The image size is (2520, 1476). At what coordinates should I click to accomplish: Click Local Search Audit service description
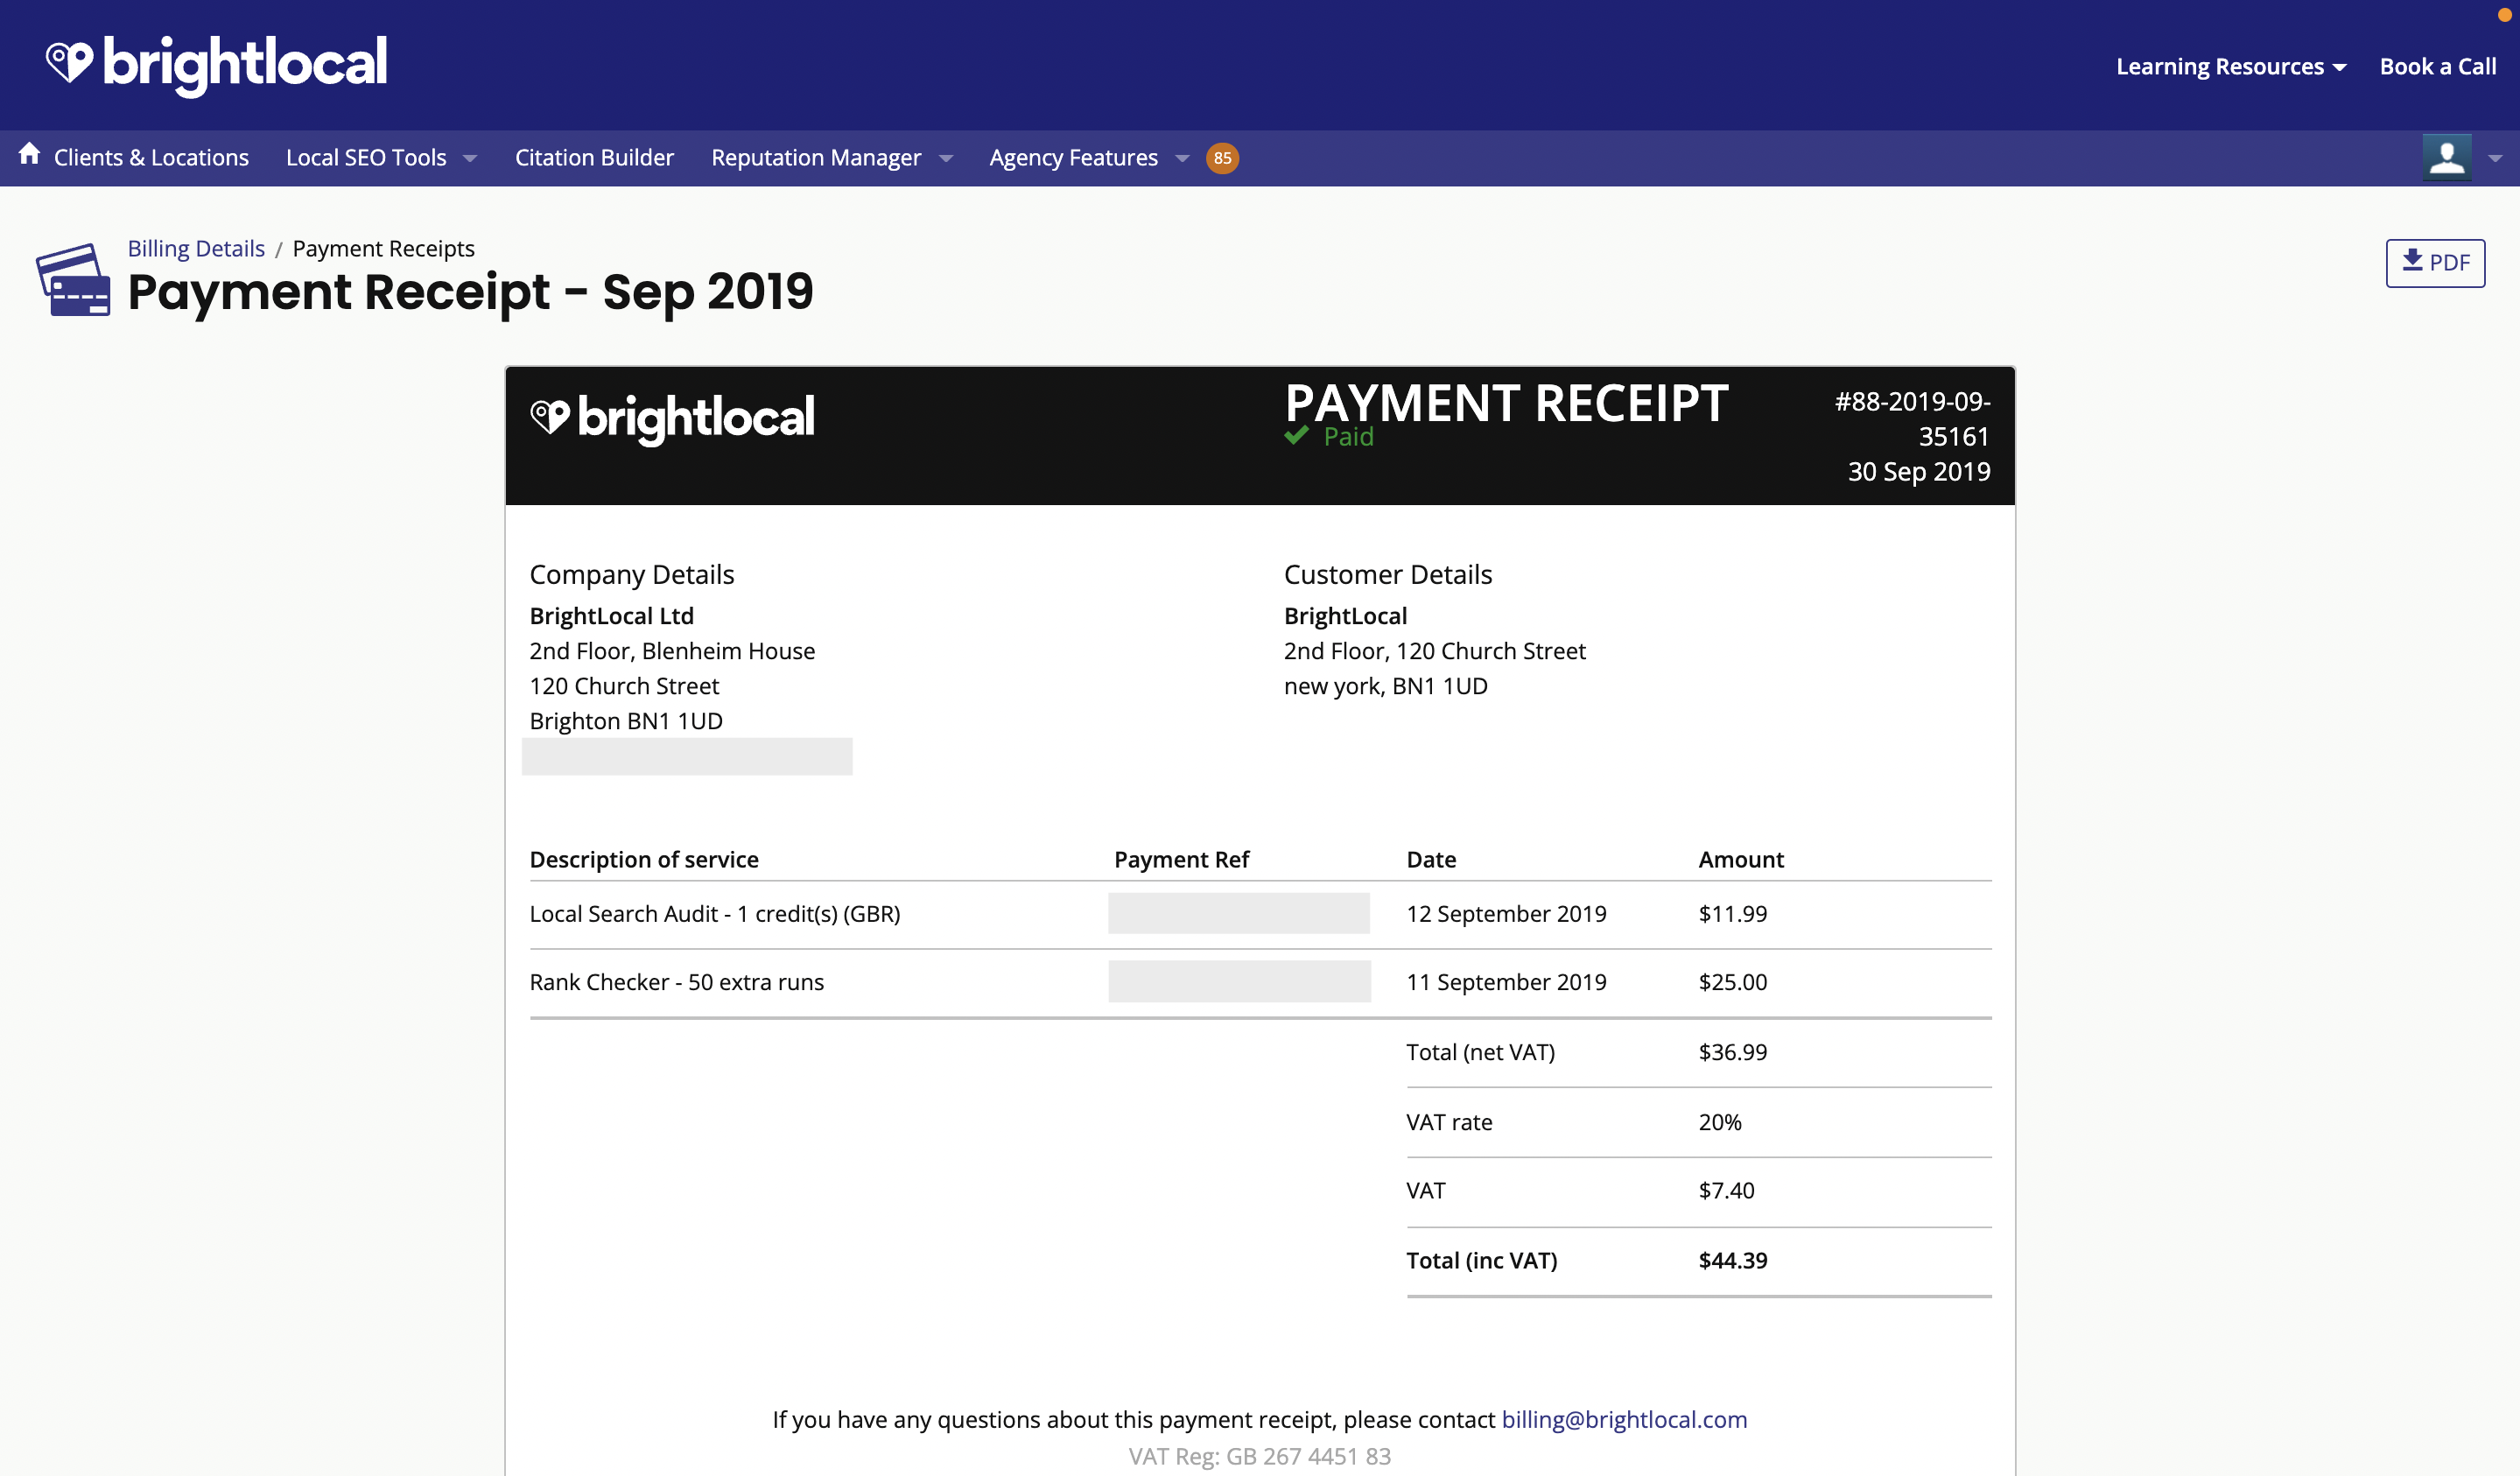point(714,914)
